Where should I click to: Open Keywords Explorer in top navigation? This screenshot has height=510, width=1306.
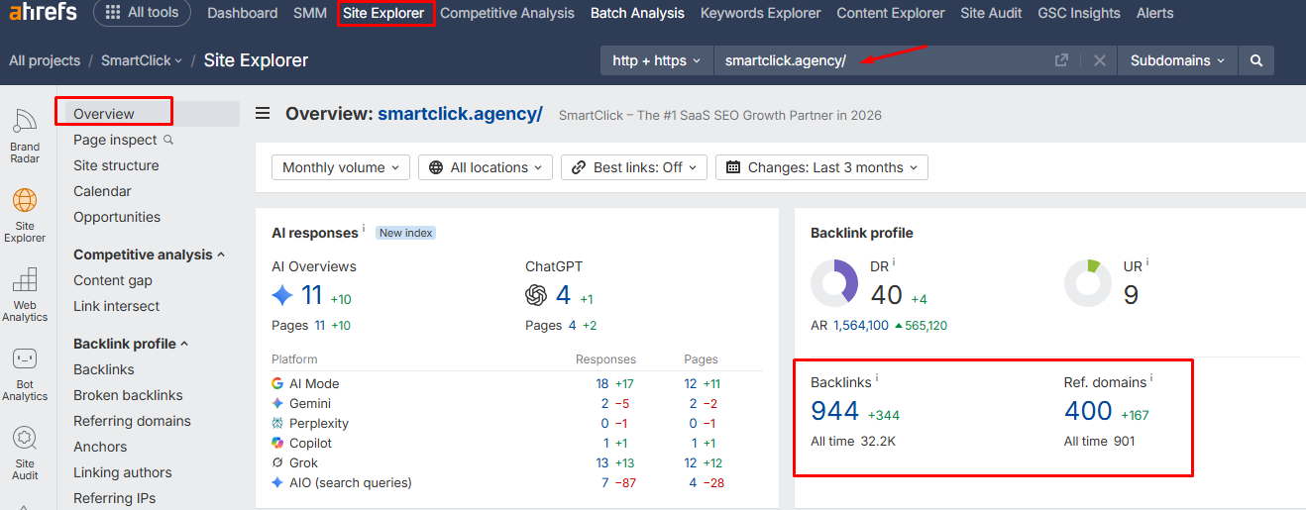[761, 13]
